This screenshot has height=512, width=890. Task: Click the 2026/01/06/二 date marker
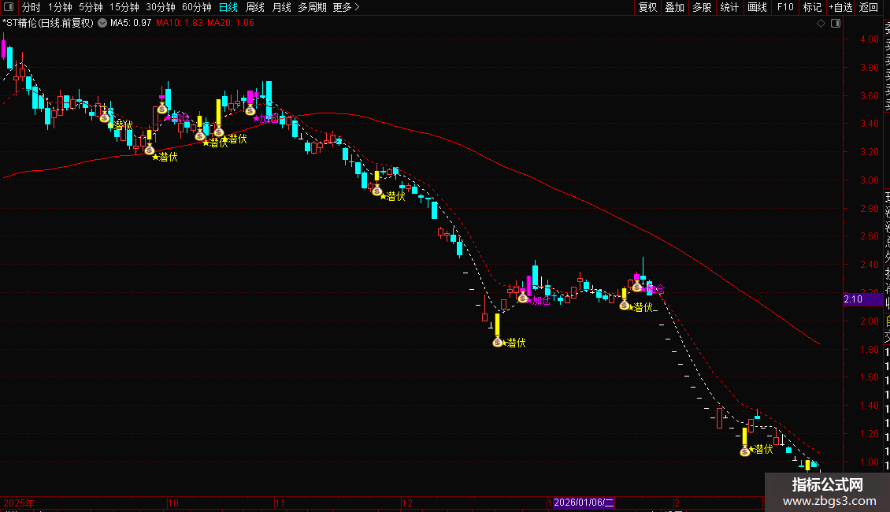tap(584, 503)
